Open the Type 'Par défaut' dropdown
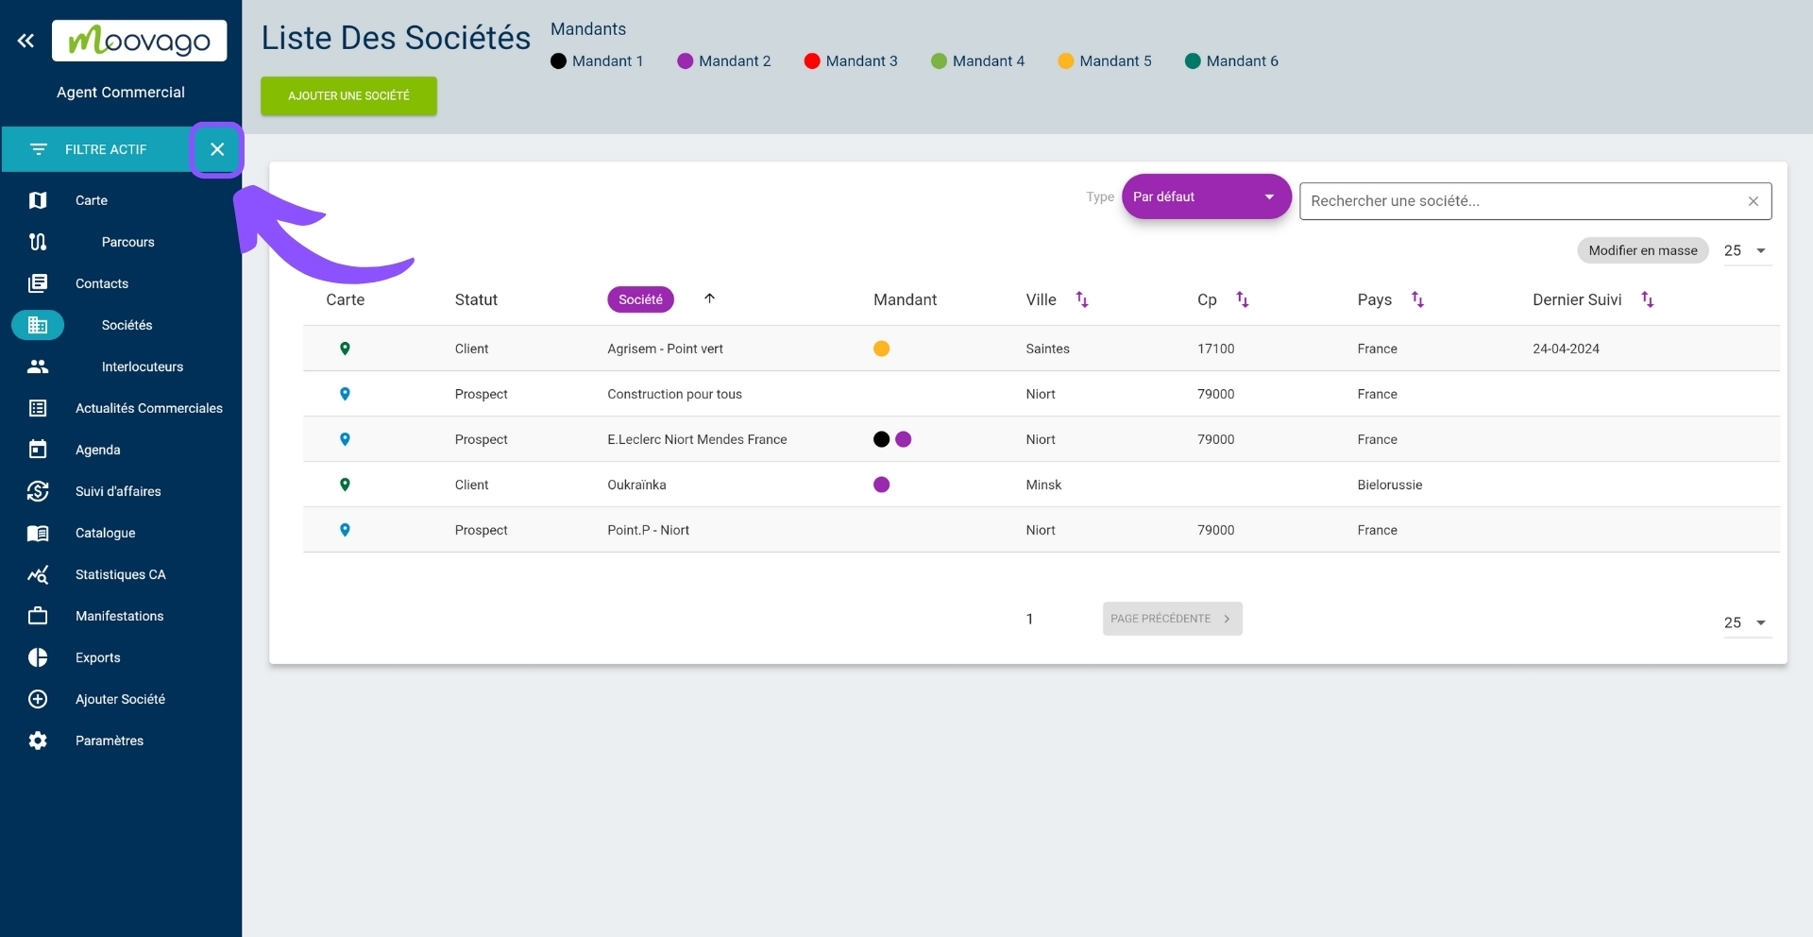 1205,196
